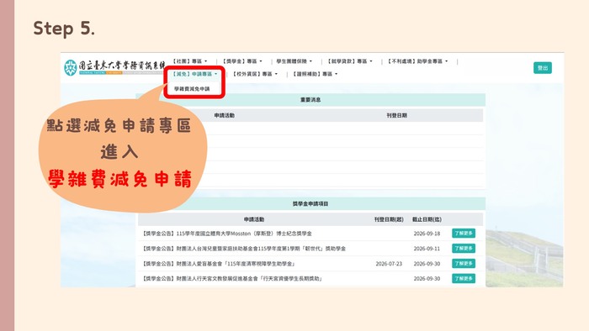Click 了解更多 for 行天宮資優學生長期獎助

pyautogui.click(x=464, y=279)
